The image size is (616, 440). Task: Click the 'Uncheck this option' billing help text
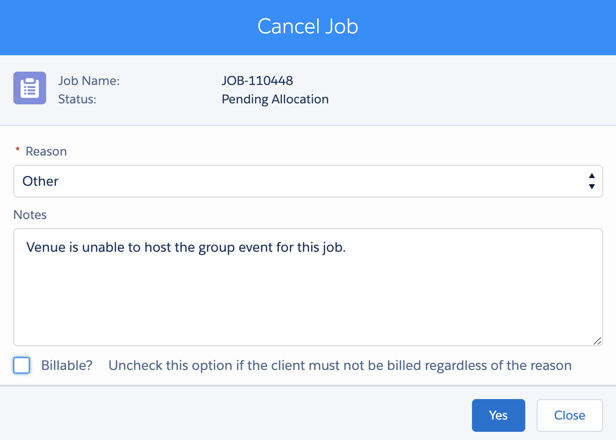point(340,366)
